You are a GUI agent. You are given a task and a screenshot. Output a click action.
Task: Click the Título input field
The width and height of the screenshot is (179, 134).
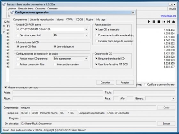[144, 93]
